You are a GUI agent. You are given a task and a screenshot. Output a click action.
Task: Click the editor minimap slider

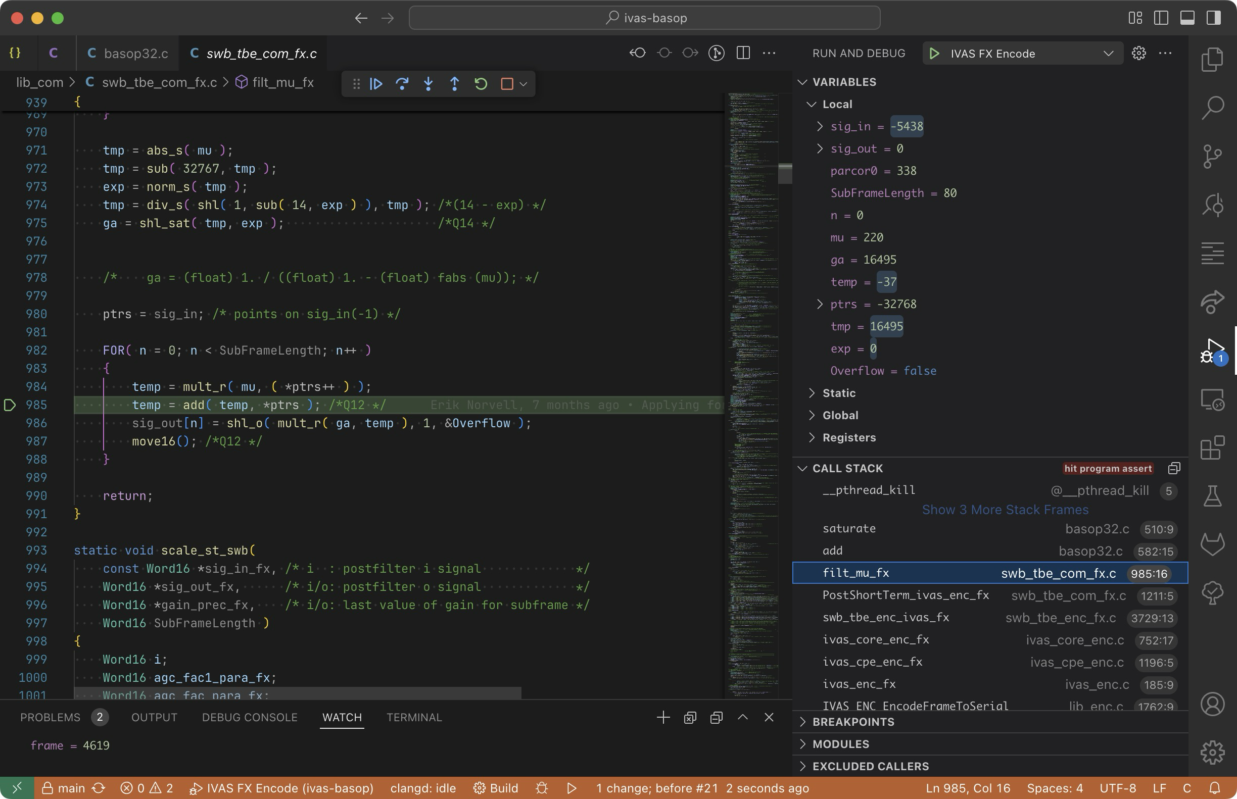pyautogui.click(x=785, y=173)
